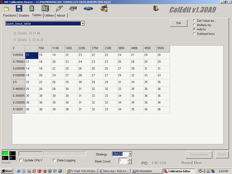The height and width of the screenshot is (174, 232).
Task: Click the Windows Start button
Action: click(x=6, y=171)
